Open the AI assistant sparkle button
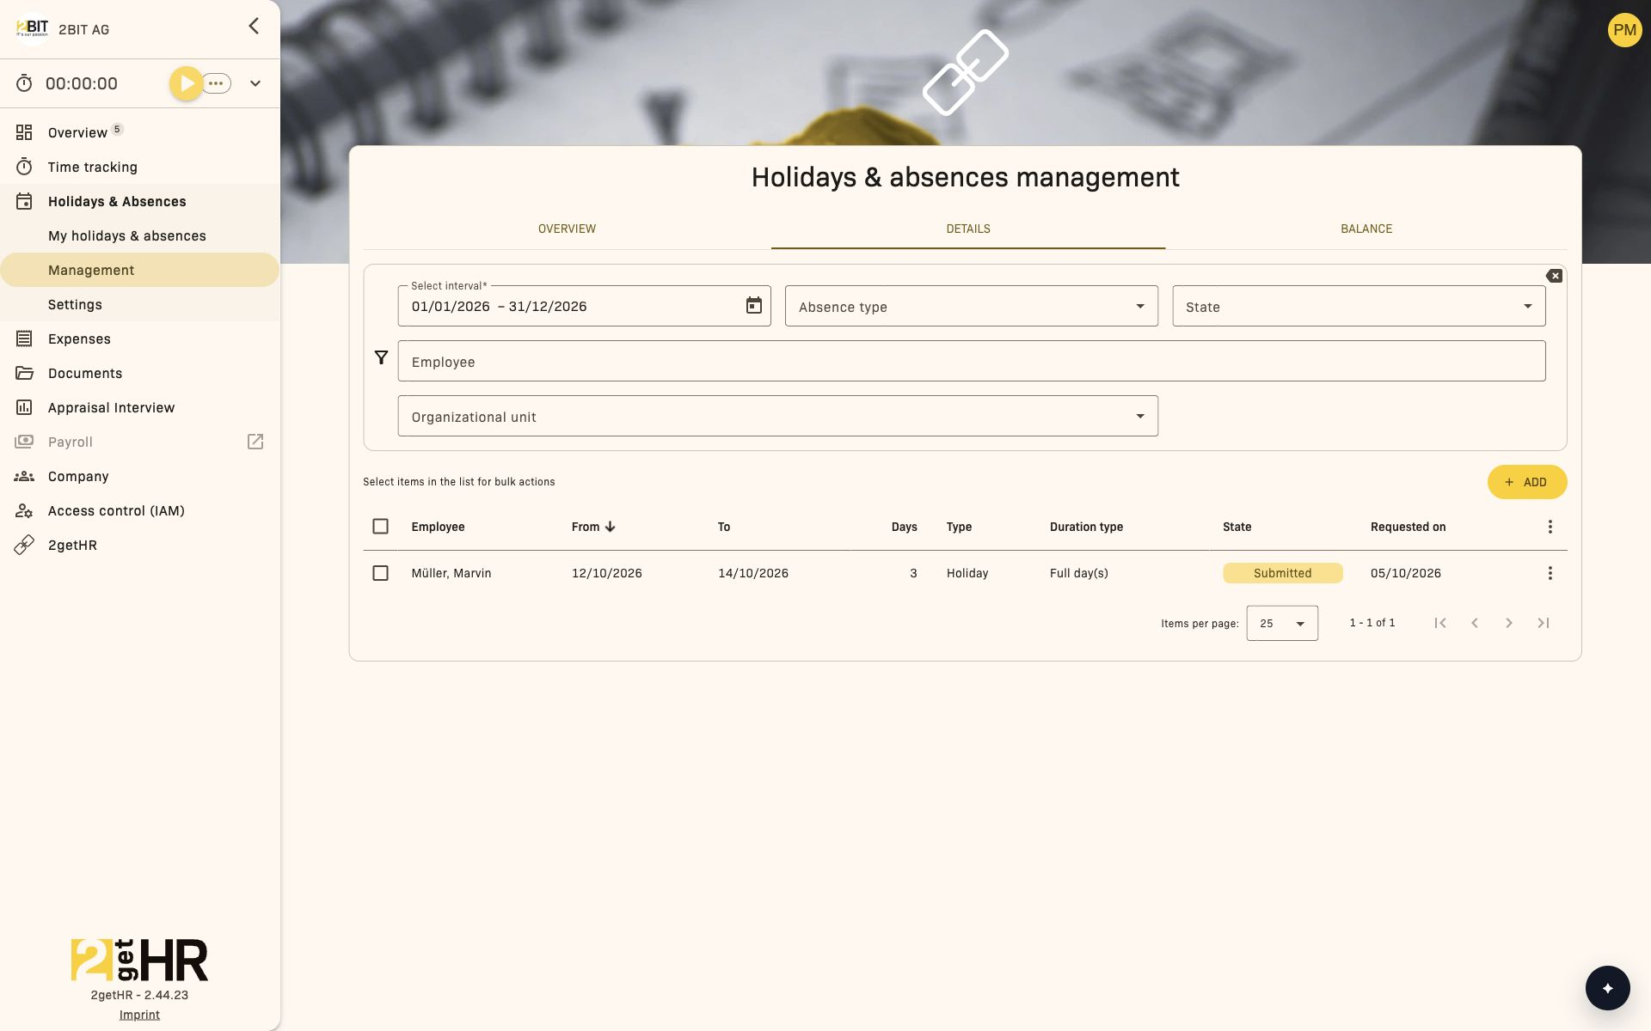Screen dimensions: 1651x1031 (x=1607, y=988)
